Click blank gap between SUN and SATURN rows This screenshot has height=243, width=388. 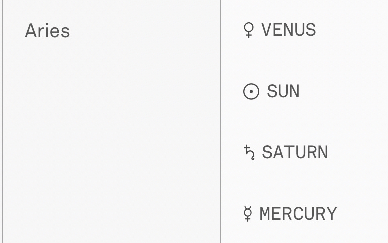299,122
